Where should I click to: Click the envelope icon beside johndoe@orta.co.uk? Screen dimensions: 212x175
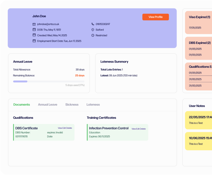click(x=34, y=24)
